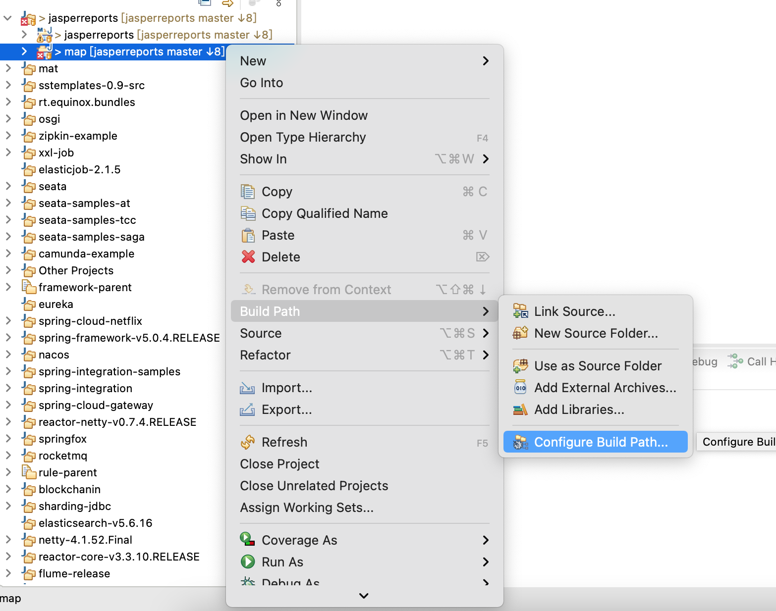Screen dimensions: 776x611
Task: Click the jasperreports root project icon
Action: 28,19
